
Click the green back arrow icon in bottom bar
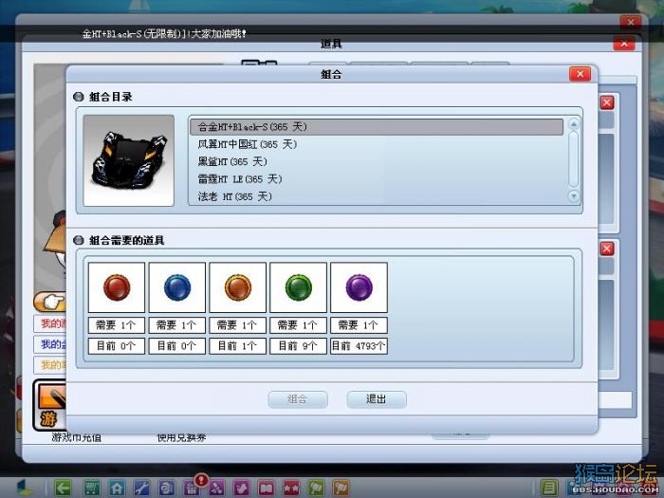tap(63, 488)
